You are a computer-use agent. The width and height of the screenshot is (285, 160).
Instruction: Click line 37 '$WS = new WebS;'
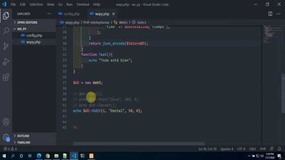[88, 83]
